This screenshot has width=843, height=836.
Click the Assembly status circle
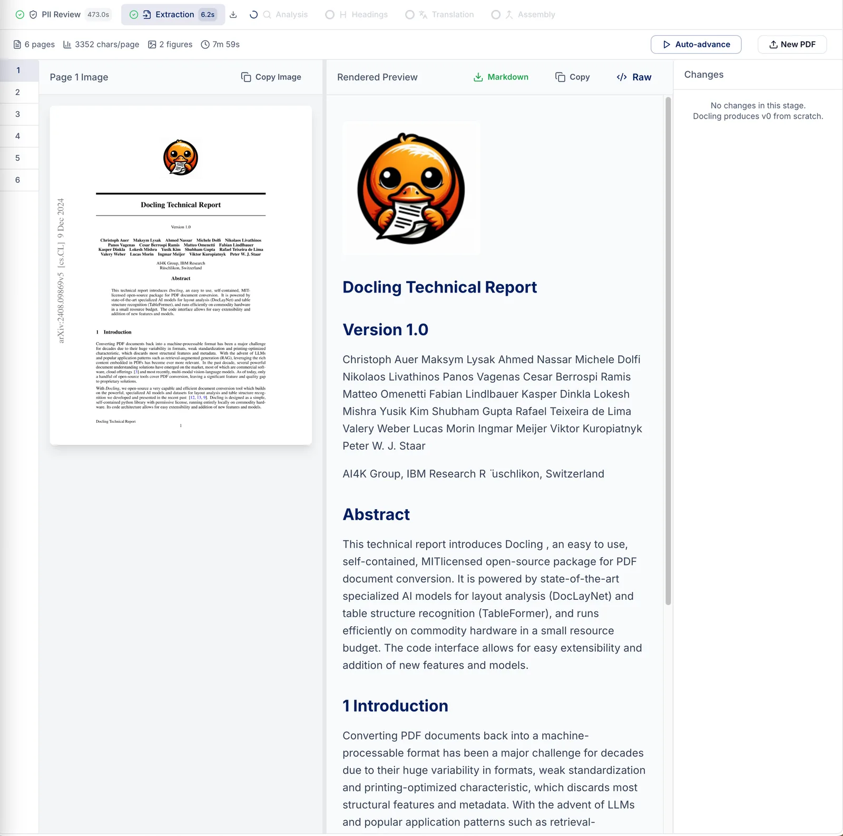click(496, 15)
